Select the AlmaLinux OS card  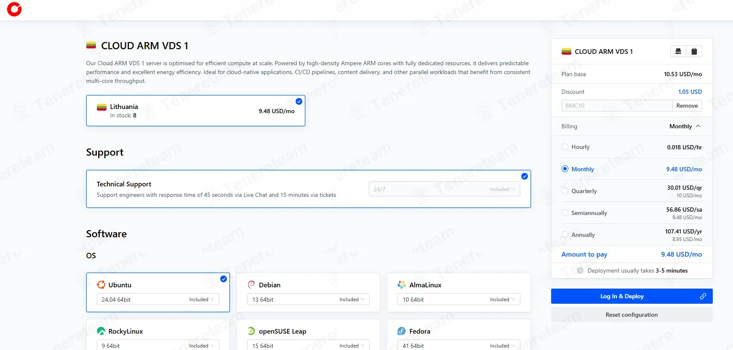tap(458, 292)
